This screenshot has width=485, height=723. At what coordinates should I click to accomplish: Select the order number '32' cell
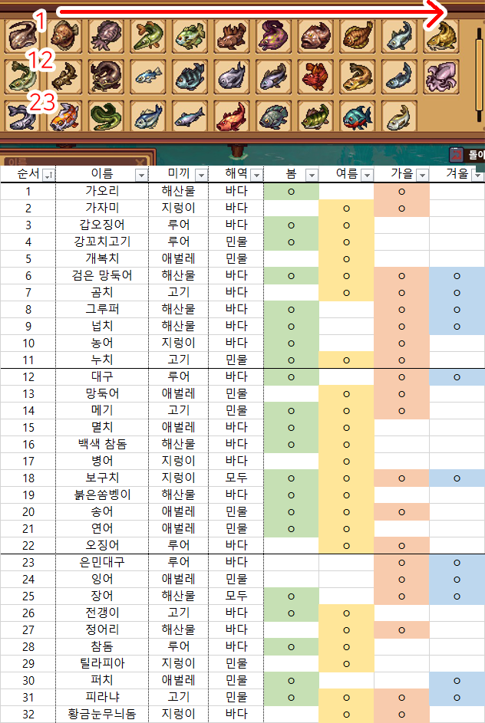[28, 715]
